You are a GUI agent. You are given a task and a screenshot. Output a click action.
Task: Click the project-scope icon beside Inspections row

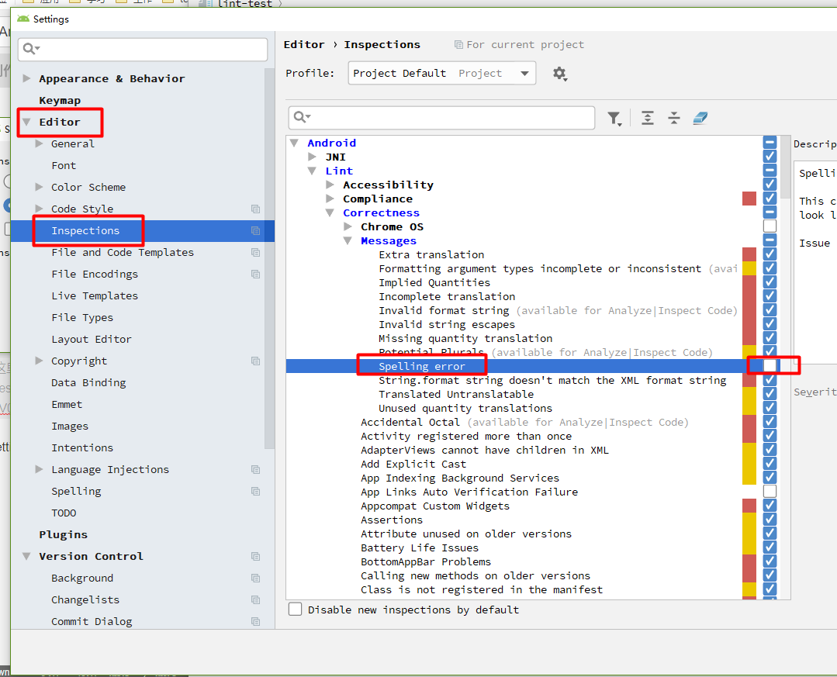pyautogui.click(x=256, y=230)
